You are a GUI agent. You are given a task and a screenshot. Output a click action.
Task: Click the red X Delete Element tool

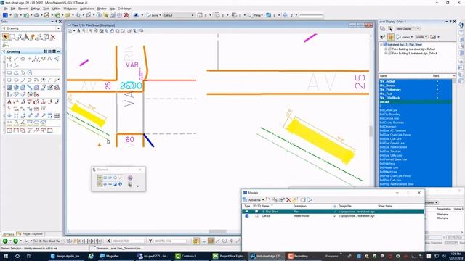pos(53,37)
